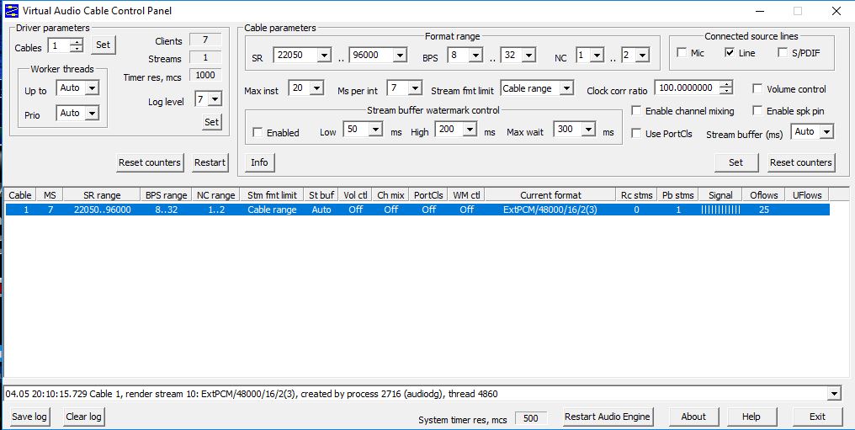The height and width of the screenshot is (430, 855).
Task: Click the Exit button
Action: [817, 417]
